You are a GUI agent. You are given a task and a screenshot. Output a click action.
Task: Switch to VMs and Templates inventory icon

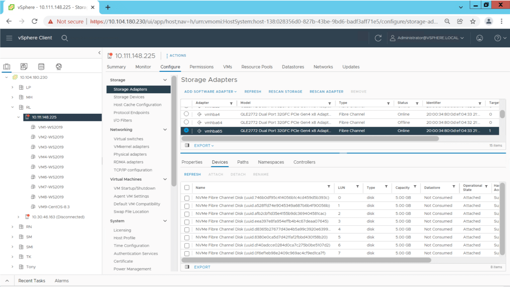(x=24, y=67)
